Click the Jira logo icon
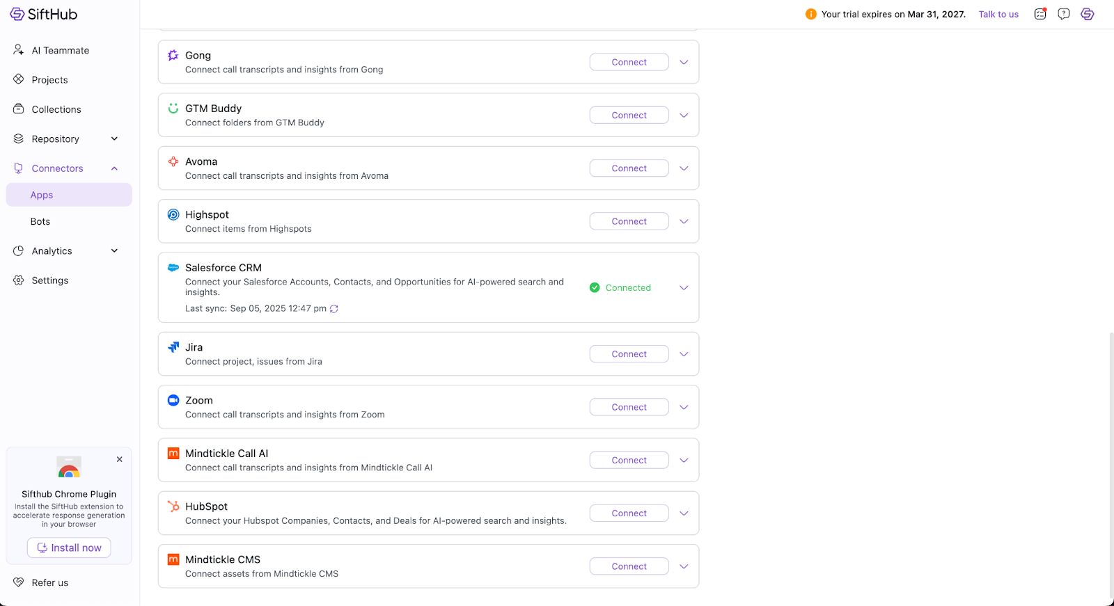Image resolution: width=1114 pixels, height=606 pixels. coord(173,347)
